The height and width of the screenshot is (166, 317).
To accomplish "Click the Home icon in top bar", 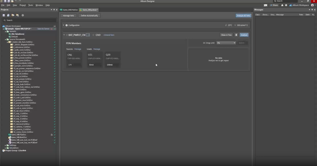I will point(282,5).
